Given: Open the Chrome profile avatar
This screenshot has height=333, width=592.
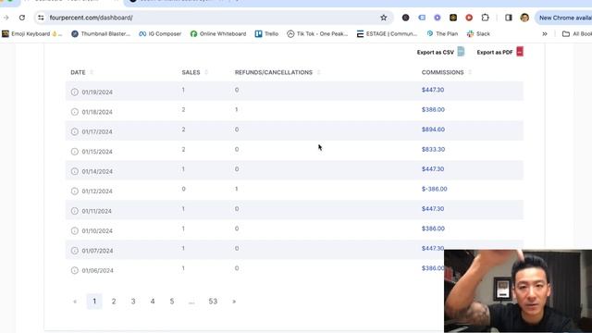Looking at the screenshot, I should coord(524,18).
